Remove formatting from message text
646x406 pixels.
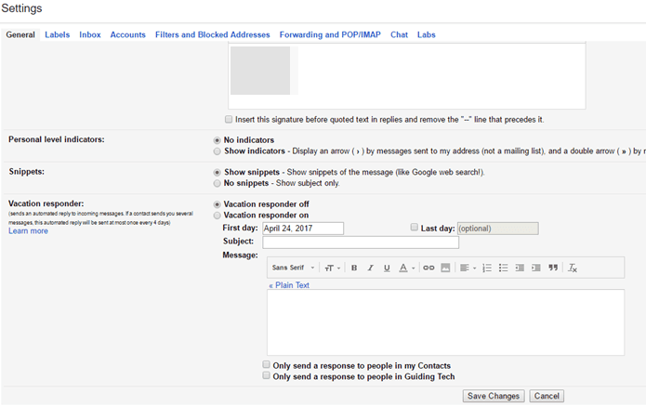pyautogui.click(x=573, y=268)
